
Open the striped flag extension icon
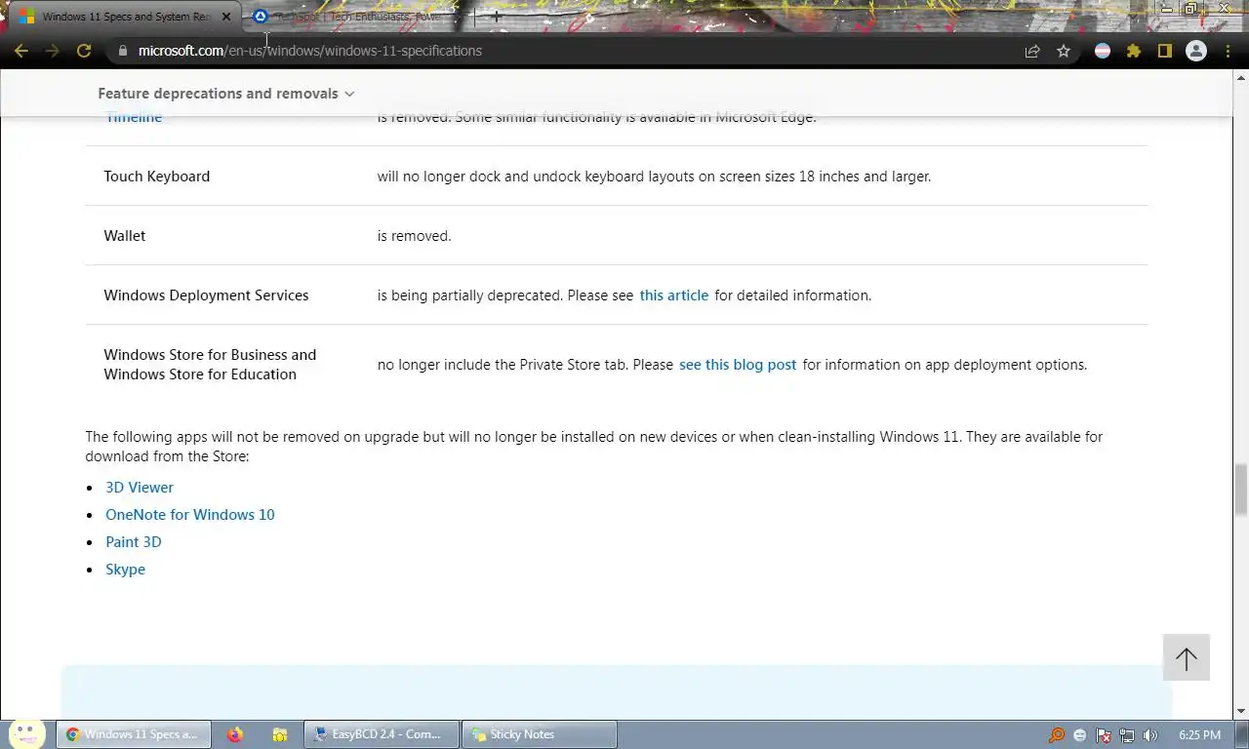pos(1103,51)
